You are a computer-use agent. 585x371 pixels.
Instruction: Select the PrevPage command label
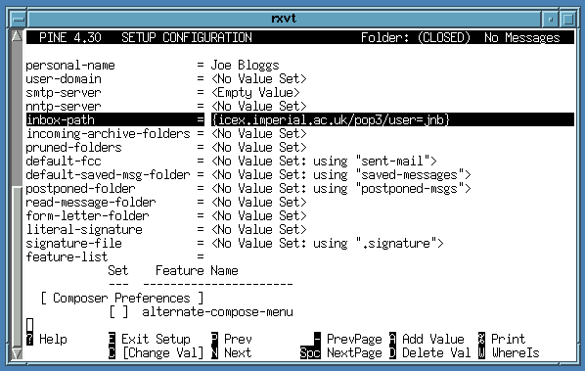tap(354, 339)
